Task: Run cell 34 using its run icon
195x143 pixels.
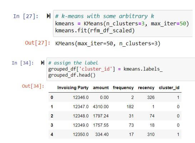Action: tap(42, 63)
